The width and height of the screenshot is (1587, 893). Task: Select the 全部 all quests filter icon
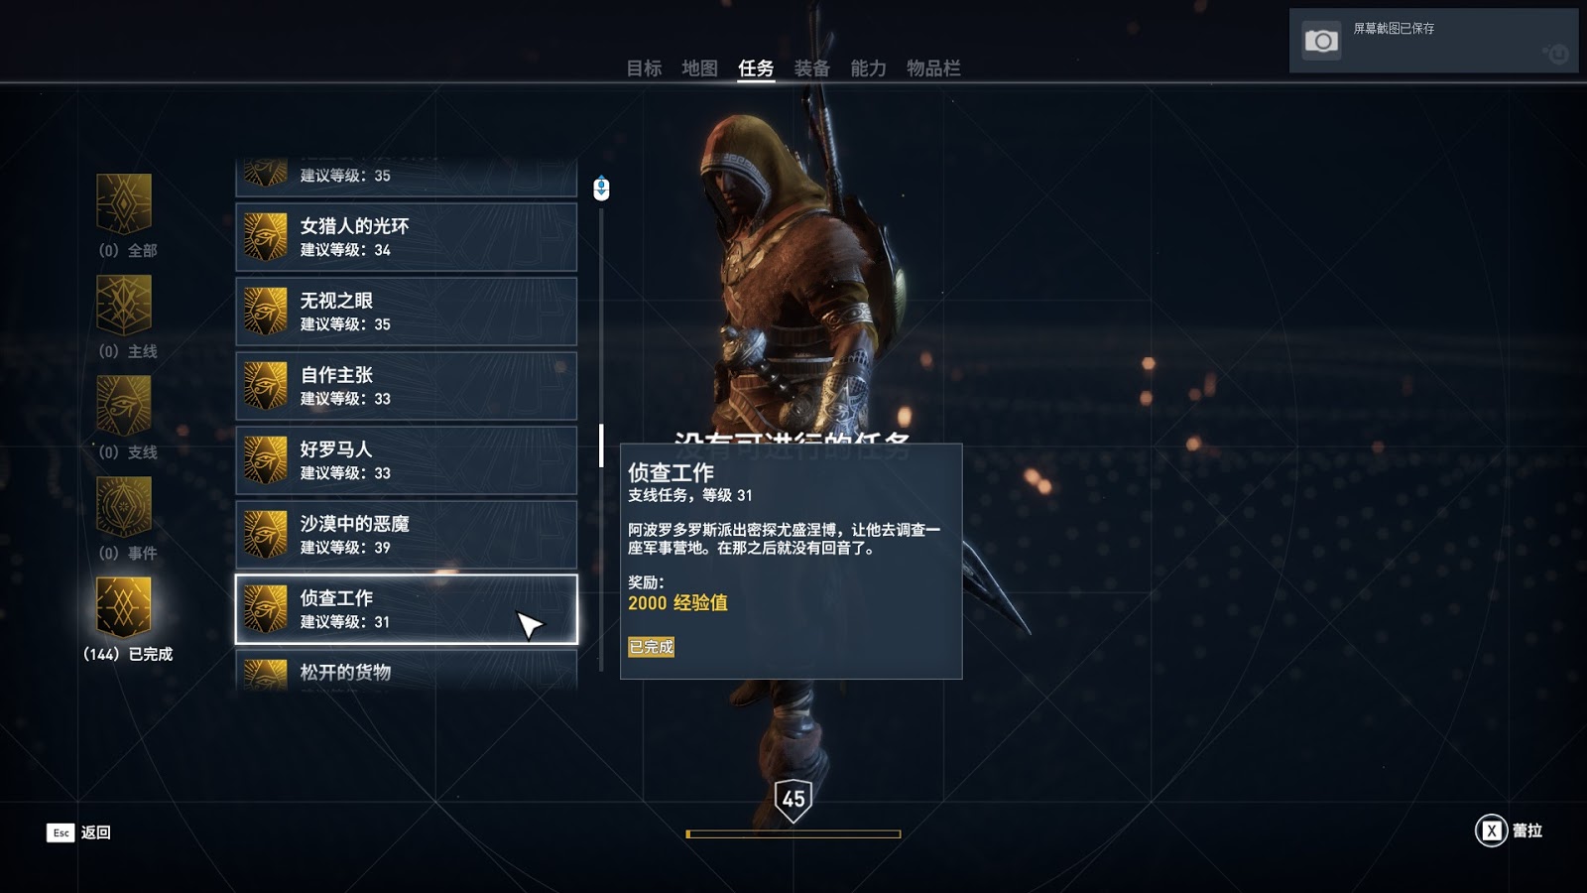coord(124,204)
